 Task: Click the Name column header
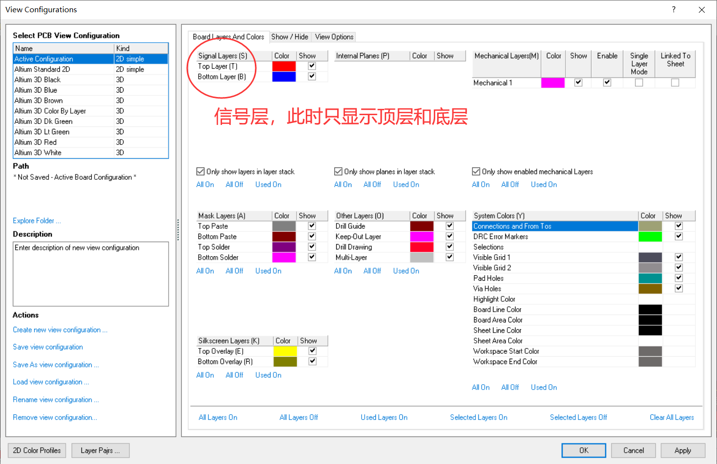tap(64, 48)
